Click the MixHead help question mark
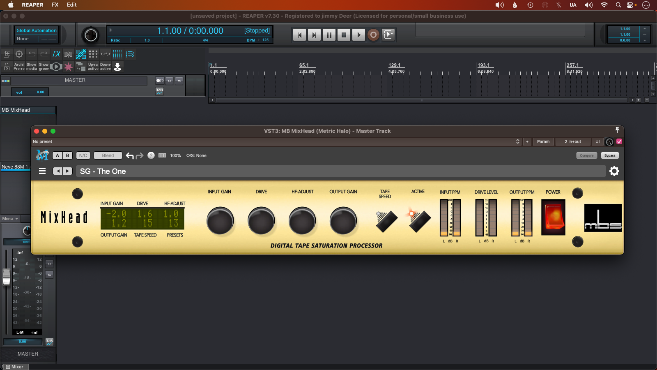 (x=151, y=155)
